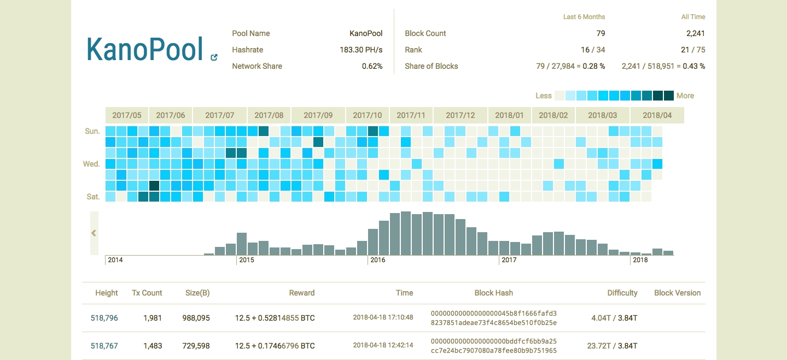Click the Difficulty column header
The height and width of the screenshot is (360, 787).
(x=622, y=293)
